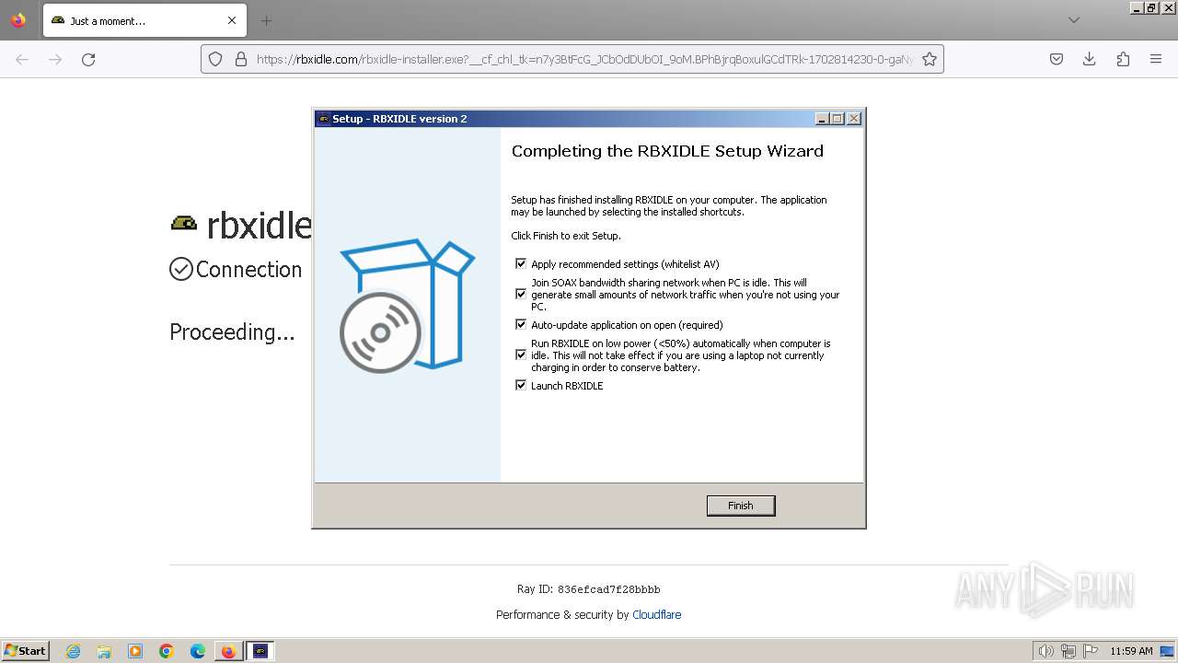Click the 11:59 AM clock

click(1131, 651)
